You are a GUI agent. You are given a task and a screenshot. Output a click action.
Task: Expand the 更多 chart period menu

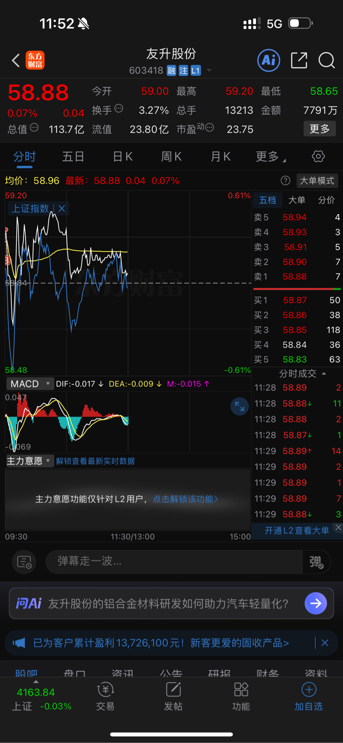pyautogui.click(x=271, y=157)
